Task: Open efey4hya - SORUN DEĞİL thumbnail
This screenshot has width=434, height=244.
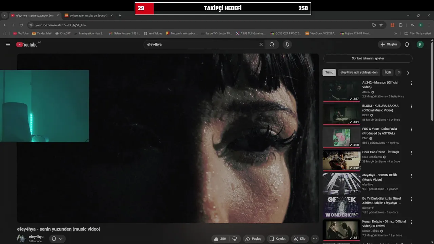Action: [341, 183]
